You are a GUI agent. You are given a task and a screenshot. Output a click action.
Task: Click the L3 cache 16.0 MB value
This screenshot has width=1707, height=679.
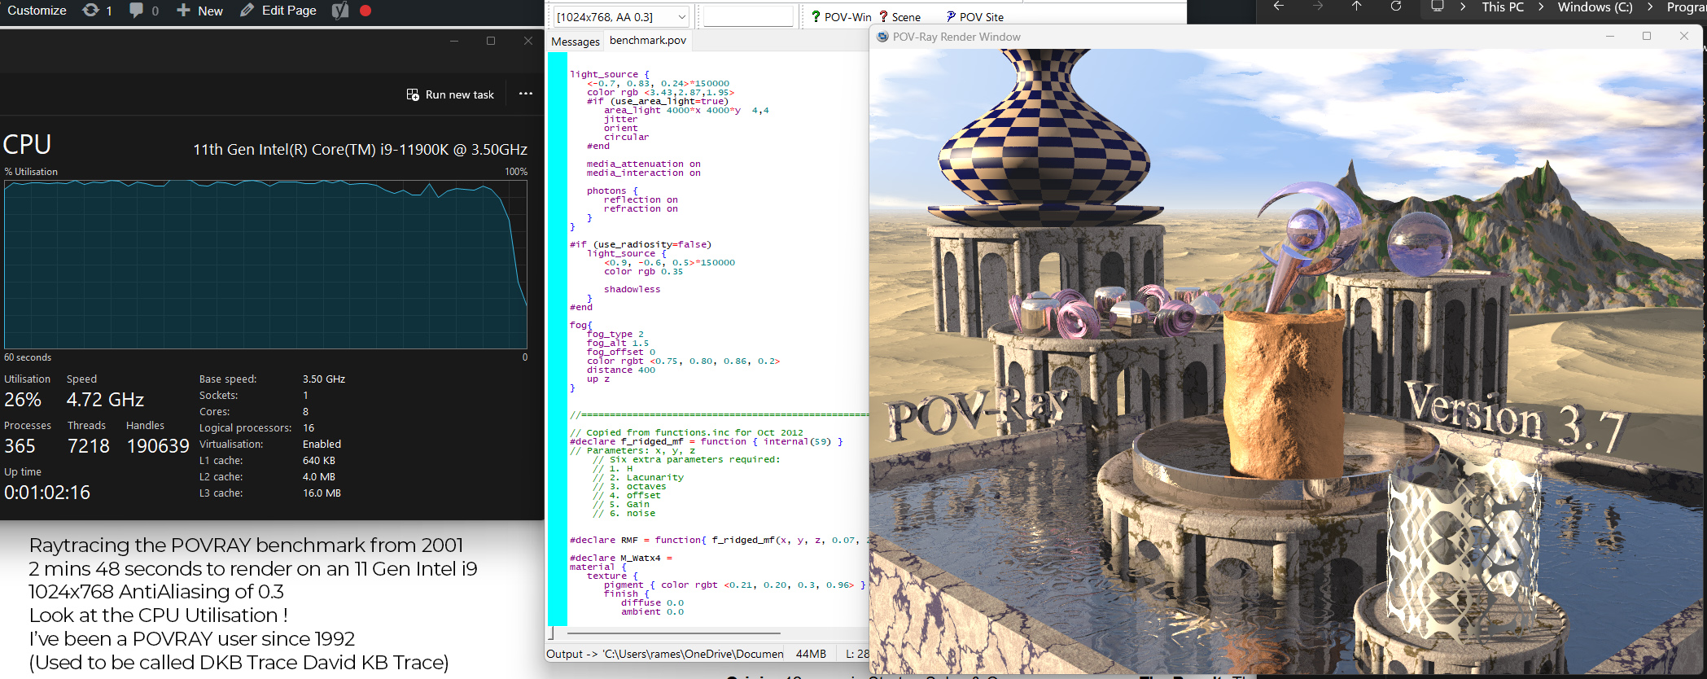tap(322, 493)
